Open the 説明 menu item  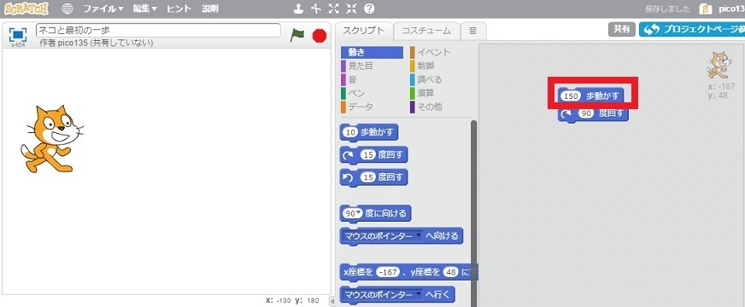(x=210, y=9)
